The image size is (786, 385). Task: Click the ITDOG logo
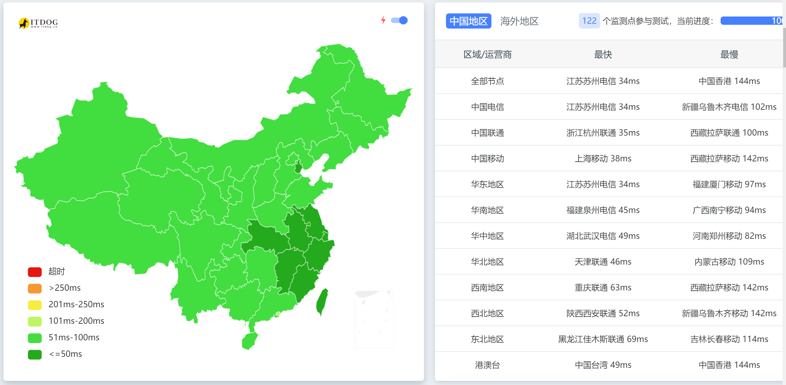[38, 23]
